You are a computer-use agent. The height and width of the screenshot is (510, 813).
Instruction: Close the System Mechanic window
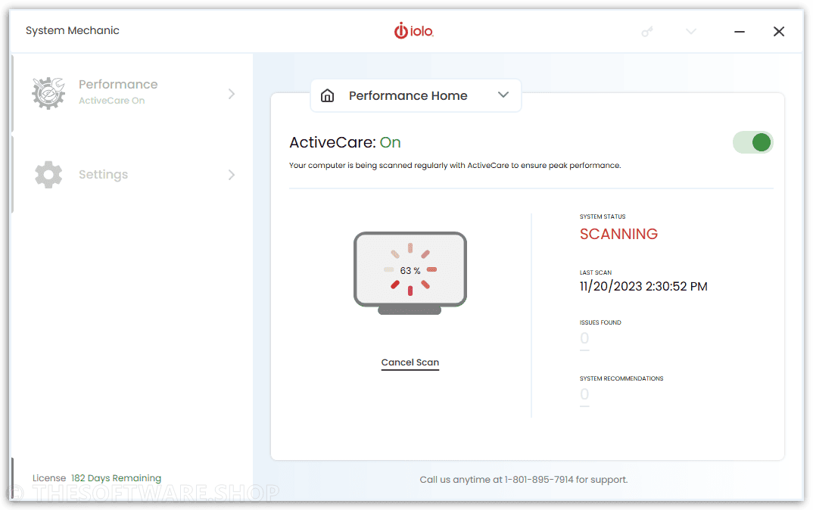pyautogui.click(x=779, y=32)
